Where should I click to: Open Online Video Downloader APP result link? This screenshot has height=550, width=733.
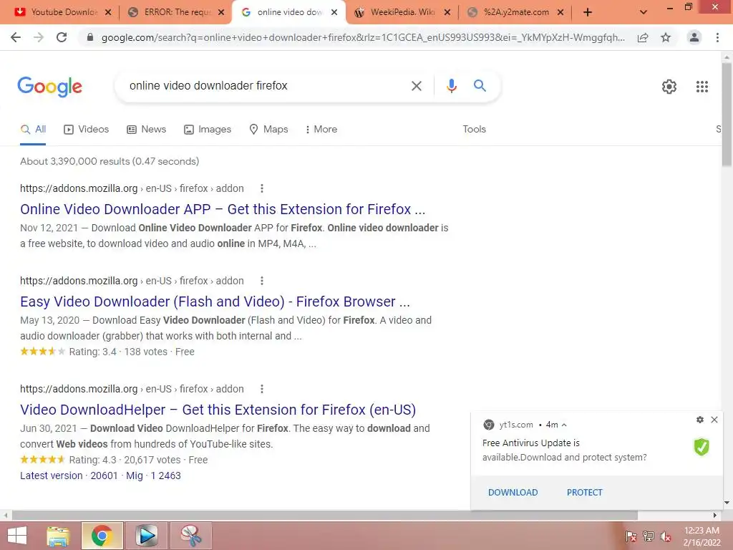pos(223,209)
